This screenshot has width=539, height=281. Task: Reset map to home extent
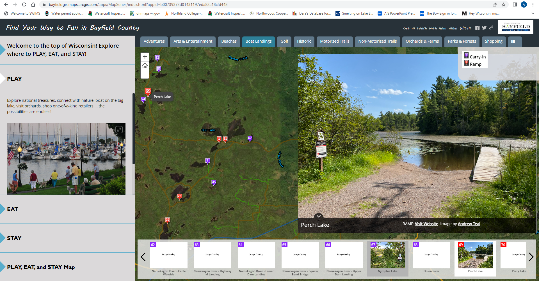[145, 66]
